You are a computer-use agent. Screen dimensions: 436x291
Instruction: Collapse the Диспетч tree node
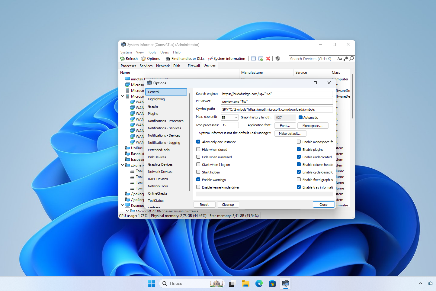click(x=122, y=165)
